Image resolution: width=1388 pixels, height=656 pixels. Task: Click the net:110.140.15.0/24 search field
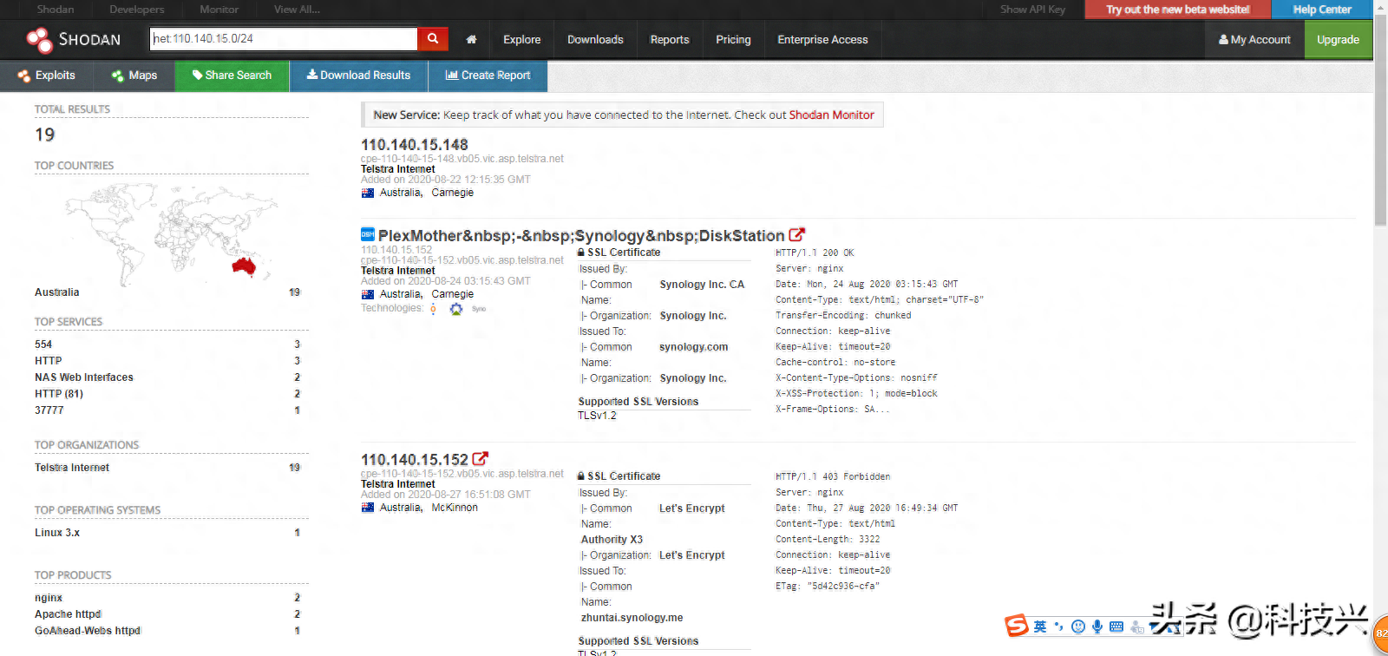pos(284,39)
